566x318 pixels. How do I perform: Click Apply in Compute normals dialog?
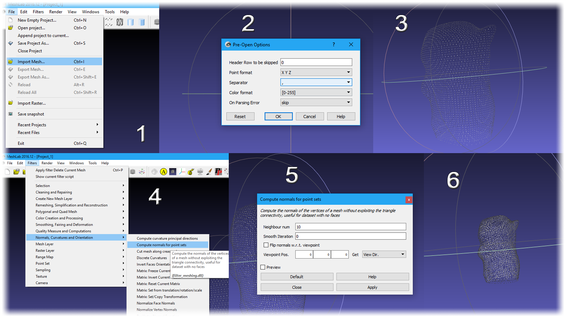372,287
